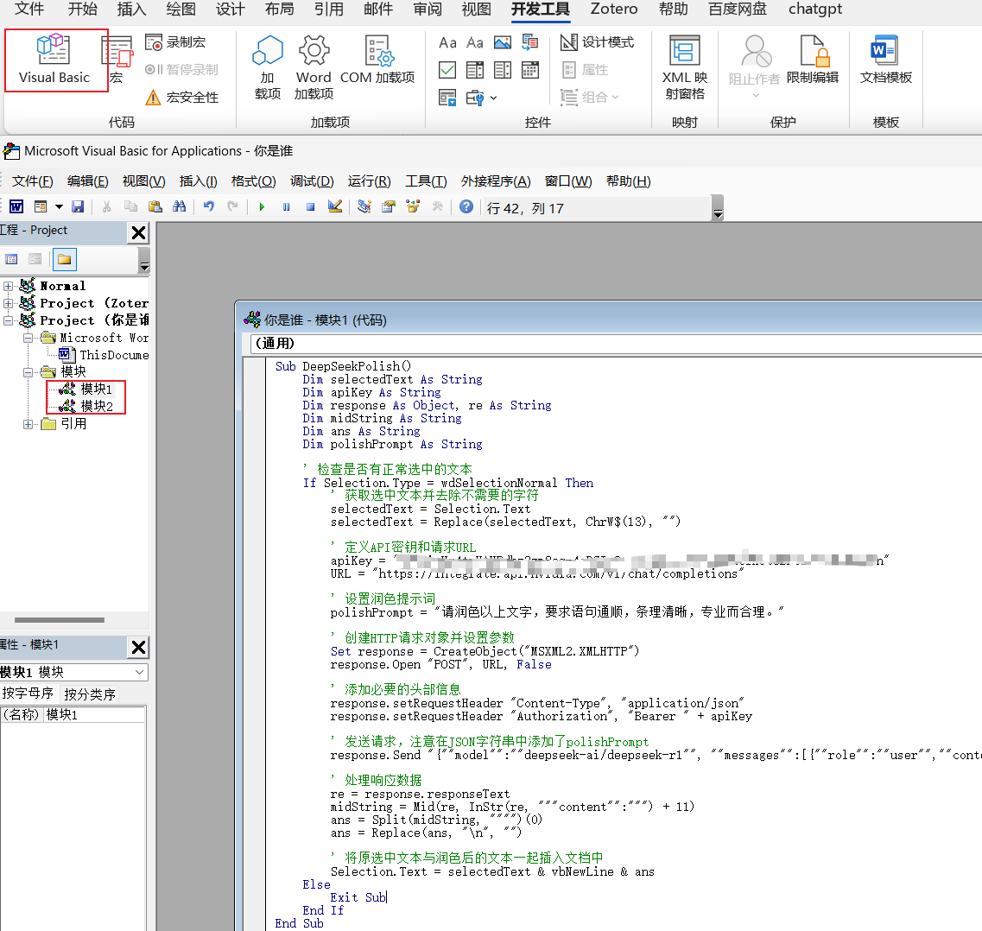Insert a rich text content control
This screenshot has width=982, height=931.
[x=447, y=42]
